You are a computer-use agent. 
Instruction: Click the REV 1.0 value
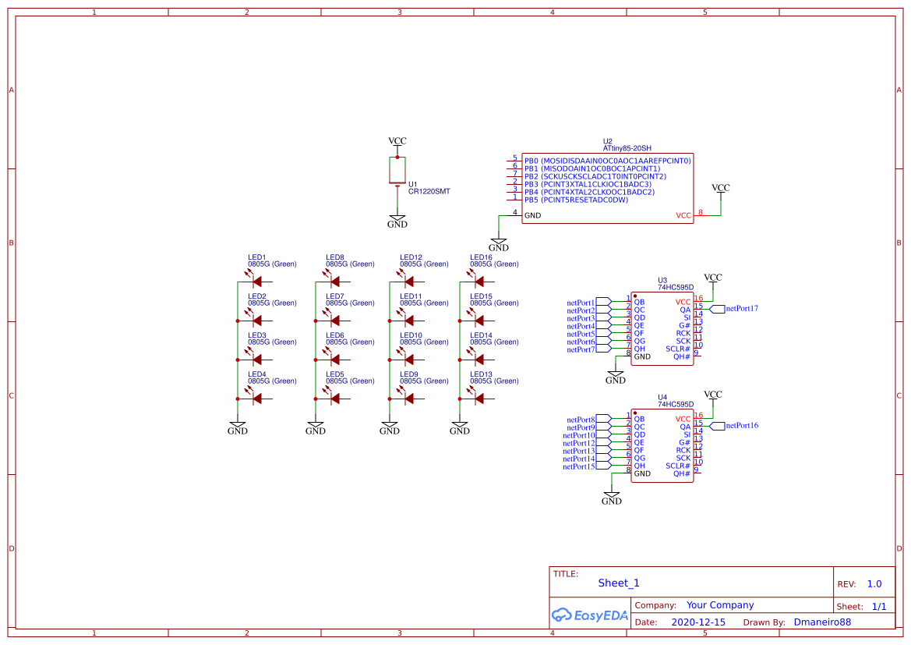[874, 584]
